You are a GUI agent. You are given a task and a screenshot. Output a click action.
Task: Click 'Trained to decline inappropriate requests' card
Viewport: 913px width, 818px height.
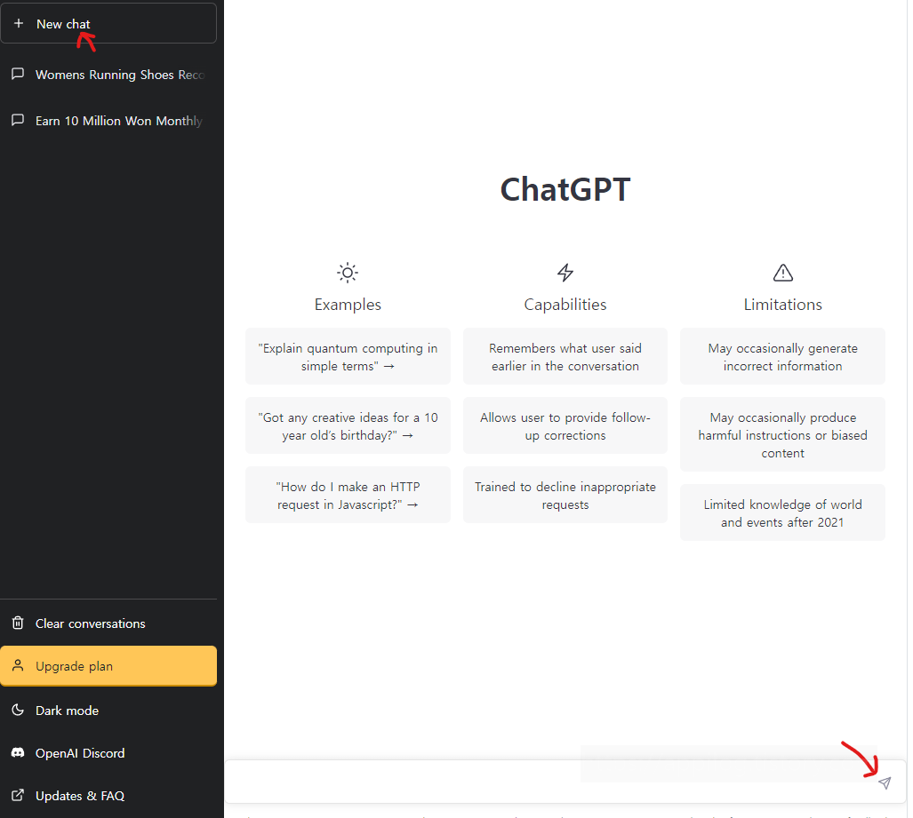[565, 495]
